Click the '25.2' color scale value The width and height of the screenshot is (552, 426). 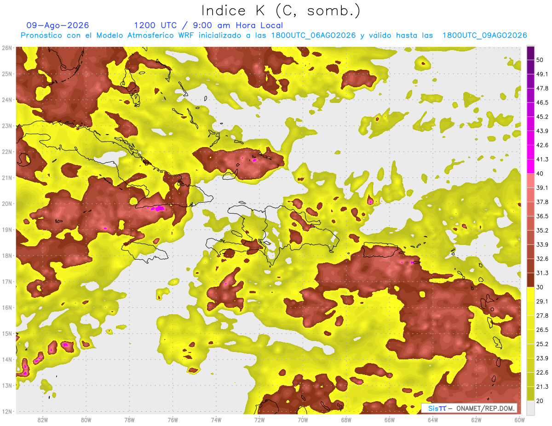[542, 344]
